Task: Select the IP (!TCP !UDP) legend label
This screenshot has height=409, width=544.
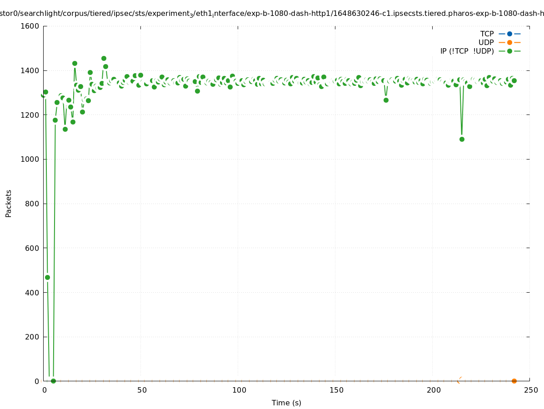Action: click(x=467, y=51)
